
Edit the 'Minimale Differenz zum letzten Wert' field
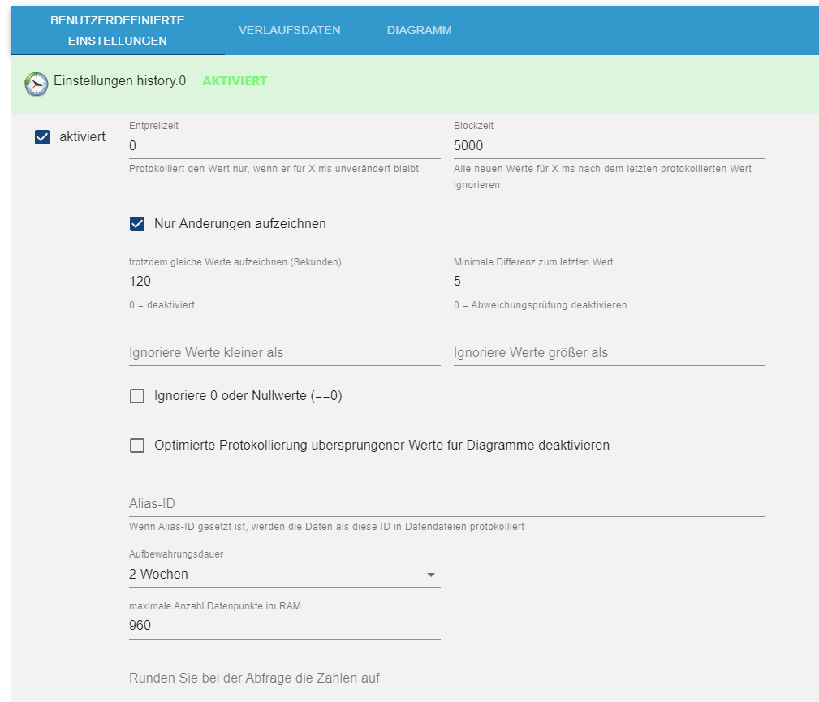pos(609,282)
